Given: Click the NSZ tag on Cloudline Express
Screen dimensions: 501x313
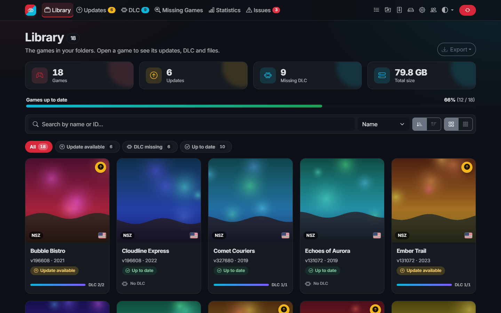Looking at the screenshot, I should (127, 235).
